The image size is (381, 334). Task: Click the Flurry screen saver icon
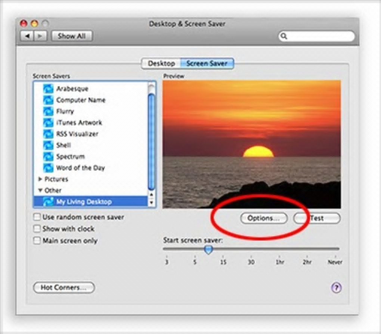(x=48, y=111)
